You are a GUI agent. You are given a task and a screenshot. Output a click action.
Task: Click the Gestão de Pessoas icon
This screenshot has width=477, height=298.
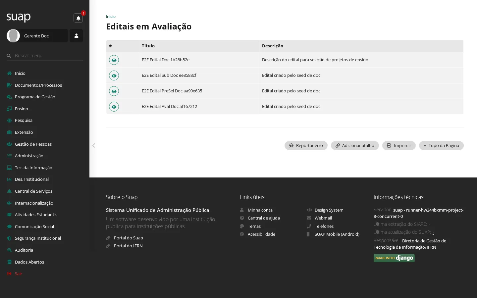(x=9, y=144)
